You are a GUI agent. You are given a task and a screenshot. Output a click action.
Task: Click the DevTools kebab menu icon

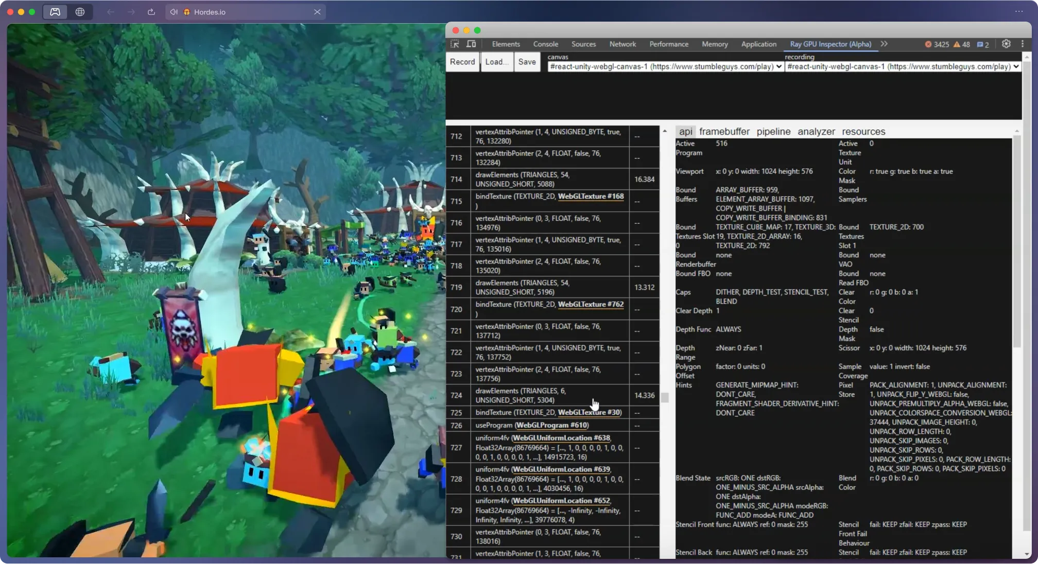point(1023,44)
